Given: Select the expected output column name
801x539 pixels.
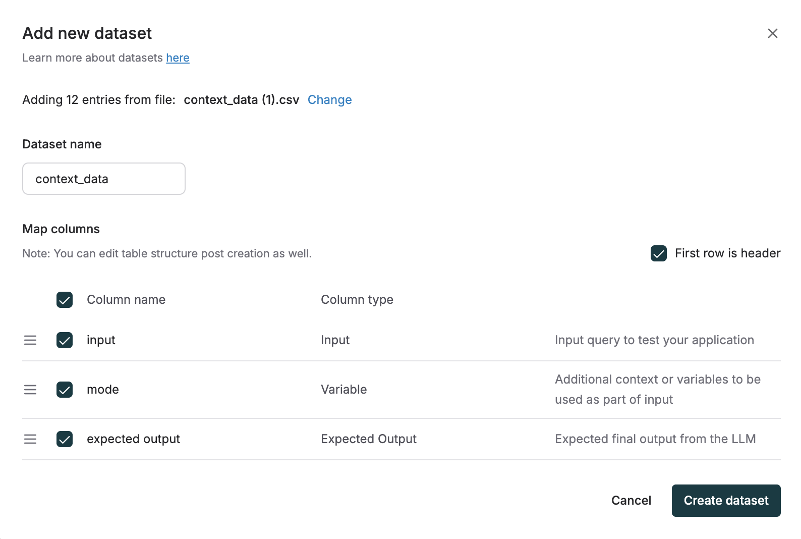Looking at the screenshot, I should click(133, 439).
